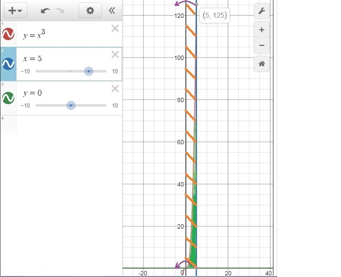Redo the last undone action

click(x=60, y=10)
